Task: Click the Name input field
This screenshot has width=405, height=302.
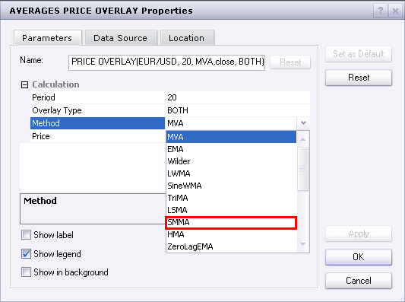Action: (x=166, y=62)
